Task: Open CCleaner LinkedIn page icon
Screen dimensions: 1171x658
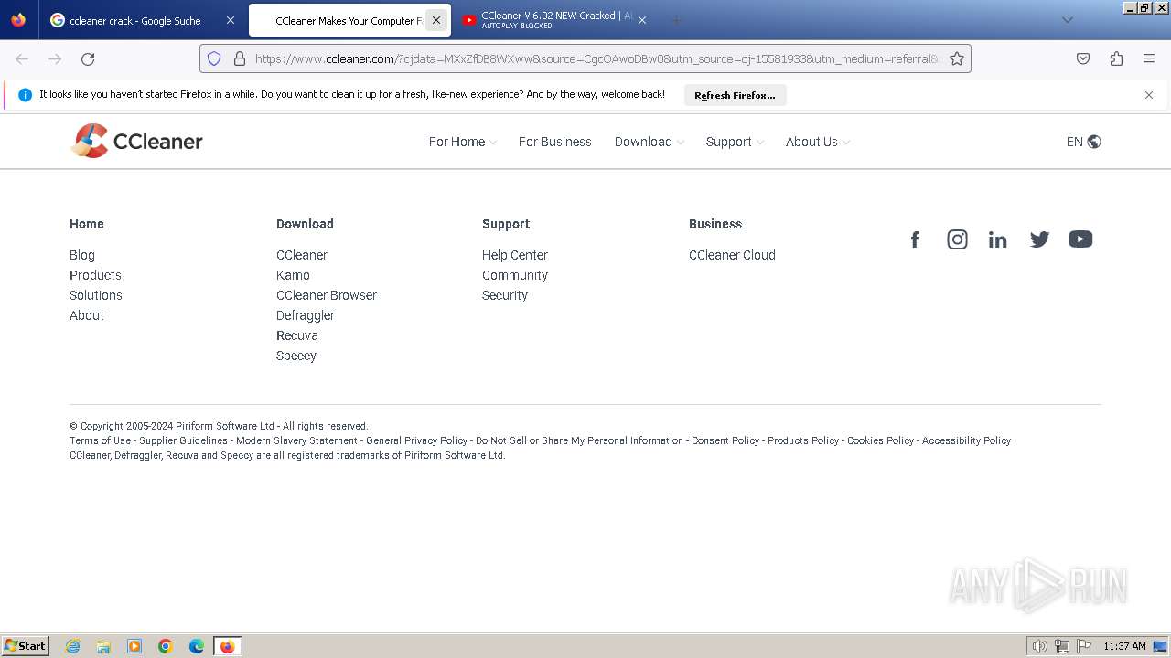Action: click(x=997, y=239)
